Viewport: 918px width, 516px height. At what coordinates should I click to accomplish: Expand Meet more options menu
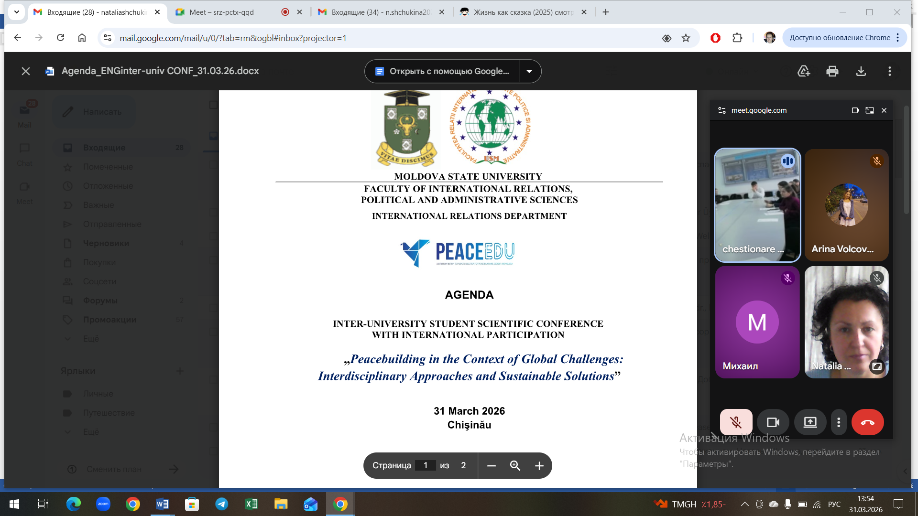839,422
